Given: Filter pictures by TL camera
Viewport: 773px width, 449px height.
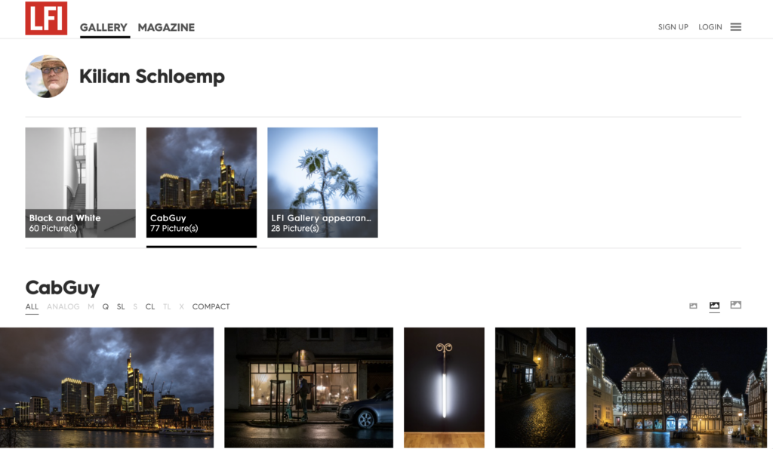Looking at the screenshot, I should pos(167,306).
